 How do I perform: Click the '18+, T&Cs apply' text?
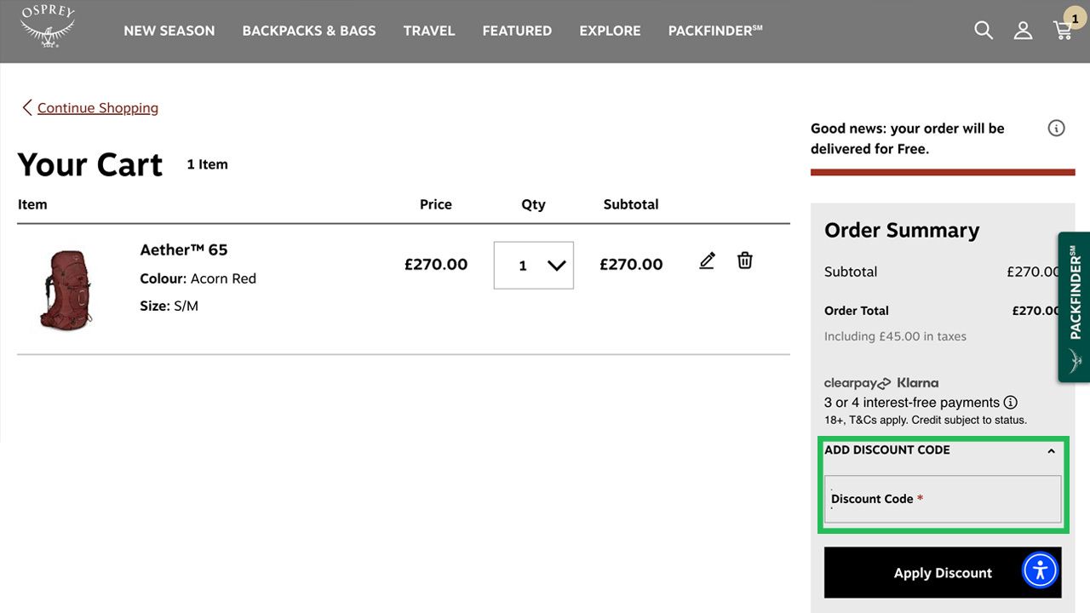pos(926,420)
